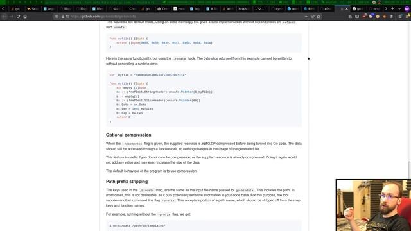
Task: Click the 'bx.Cap = bx.Len' code line
Action: [x=130, y=113]
